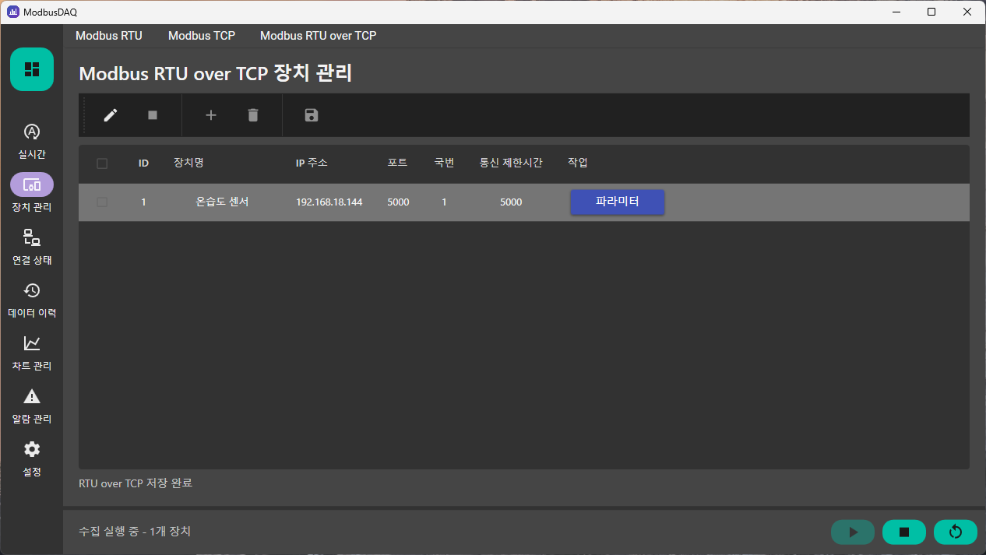Select the 온습도 센서 device name cell
This screenshot has width=986, height=555.
click(222, 202)
